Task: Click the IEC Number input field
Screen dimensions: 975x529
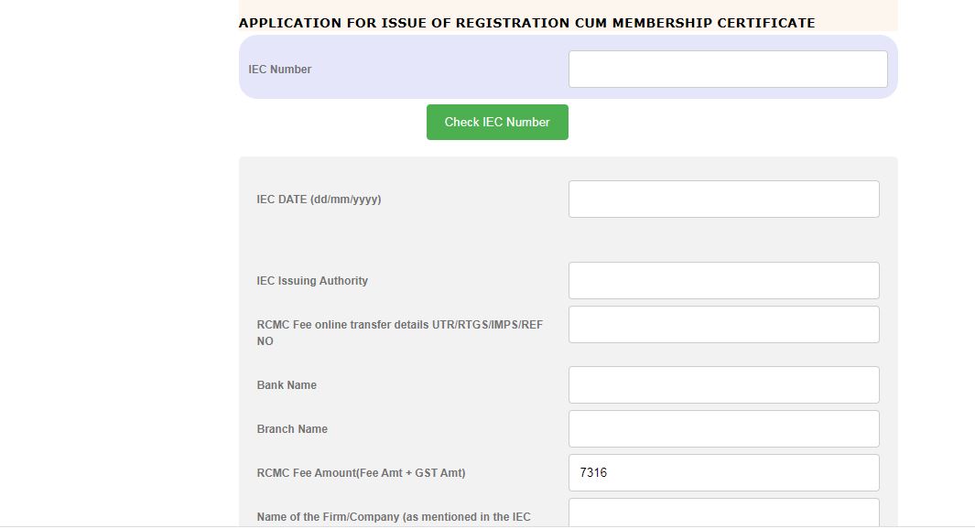Action: [728, 70]
